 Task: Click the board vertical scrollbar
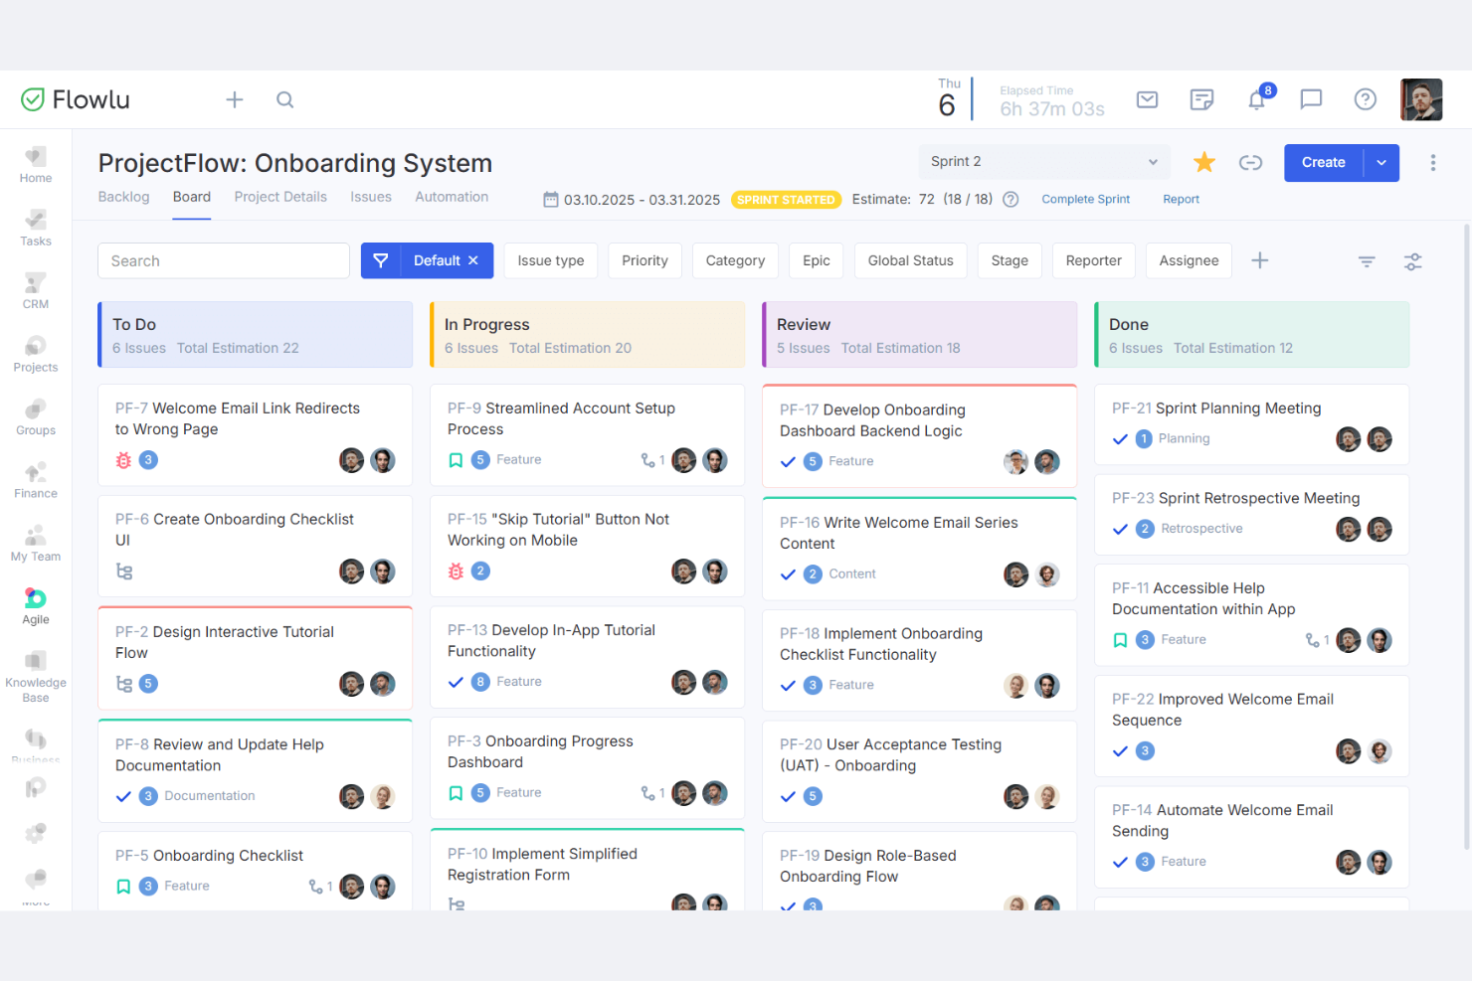point(1466,537)
